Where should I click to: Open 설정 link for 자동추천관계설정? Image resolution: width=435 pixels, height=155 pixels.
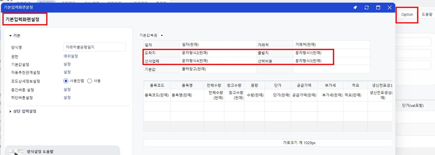tap(67, 72)
